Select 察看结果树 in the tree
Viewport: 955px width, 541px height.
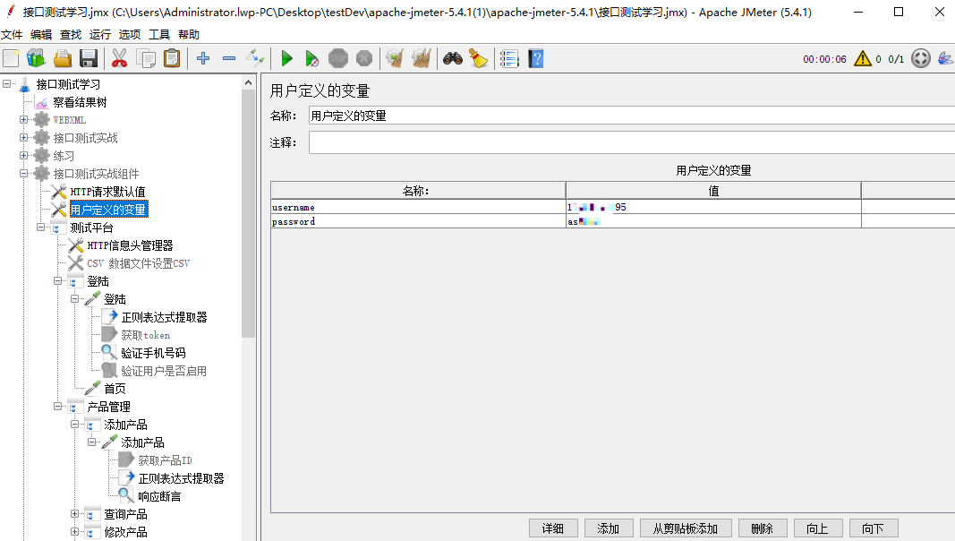click(x=80, y=102)
